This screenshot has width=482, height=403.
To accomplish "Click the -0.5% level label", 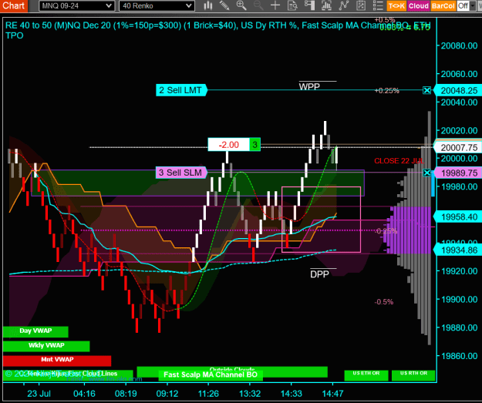I will pos(383,302).
